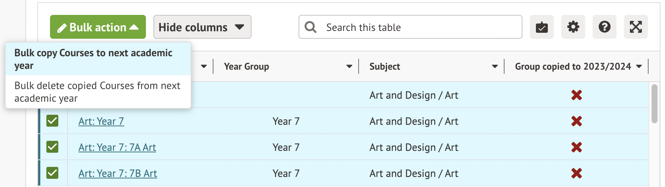
Task: Open Year Group column filter arrow
Action: click(349, 67)
